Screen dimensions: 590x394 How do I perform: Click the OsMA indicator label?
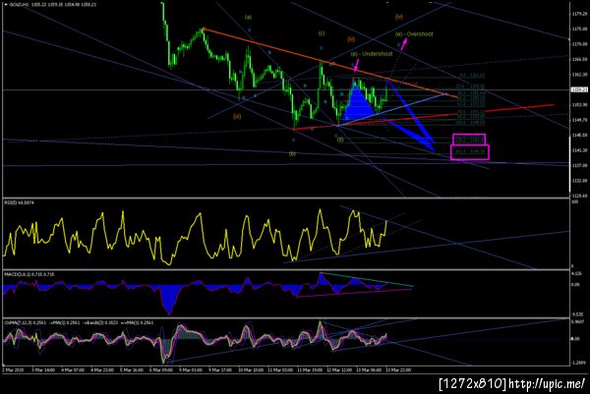pos(79,322)
